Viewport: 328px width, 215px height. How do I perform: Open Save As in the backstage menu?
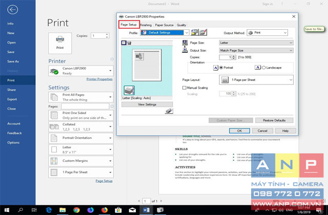coord(13,61)
